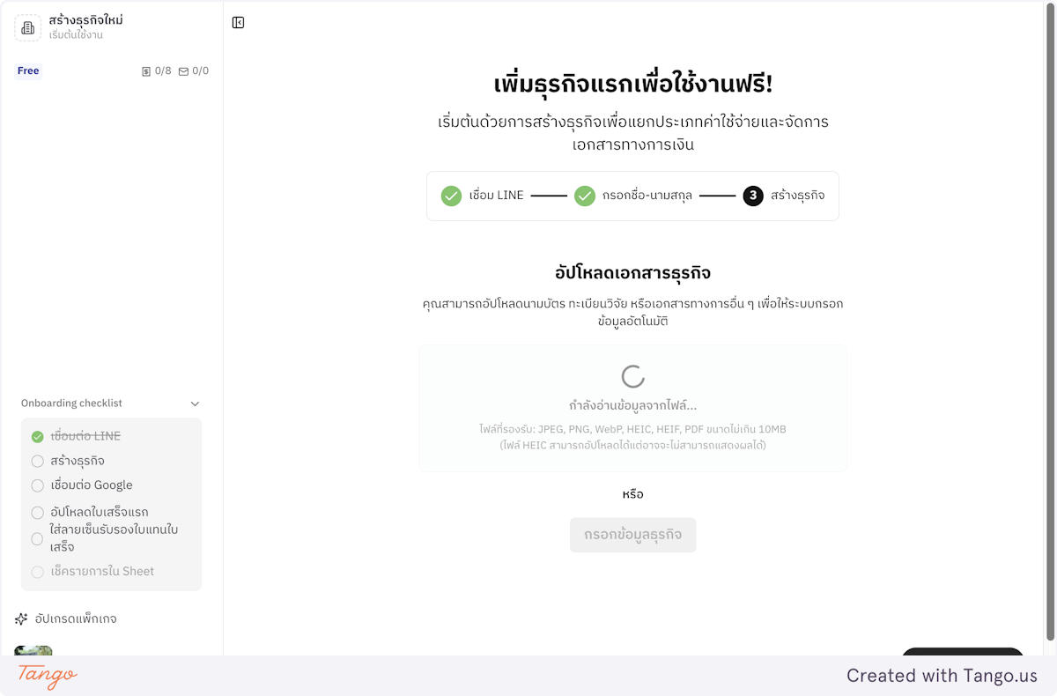Collapse the Onboarding checklist via its chevron
The image size is (1057, 696).
click(x=195, y=403)
